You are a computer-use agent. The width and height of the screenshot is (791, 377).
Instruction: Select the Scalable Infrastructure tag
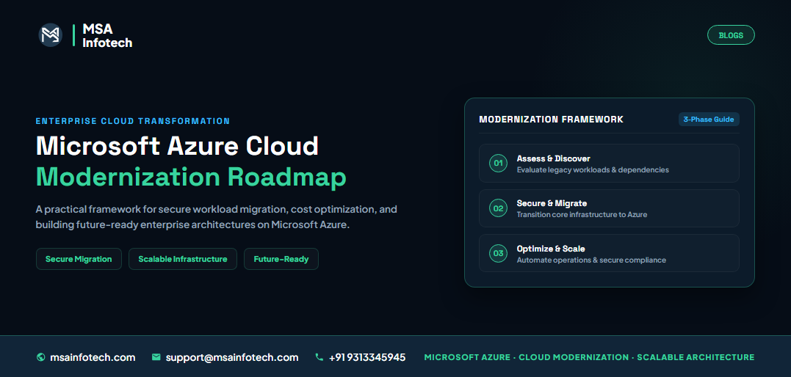183,259
